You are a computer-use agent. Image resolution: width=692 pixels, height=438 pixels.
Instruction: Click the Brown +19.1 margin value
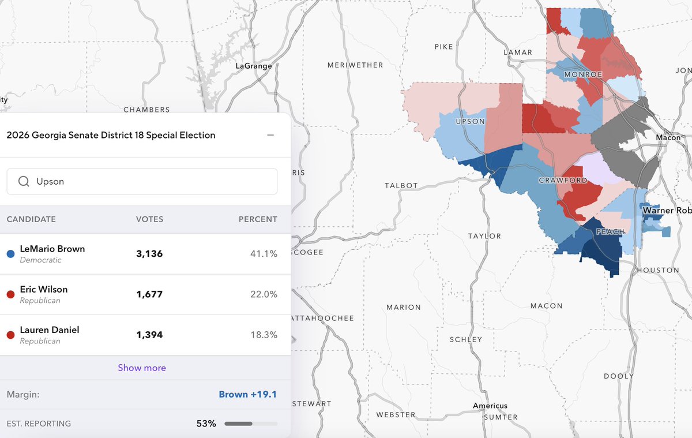[x=248, y=395]
